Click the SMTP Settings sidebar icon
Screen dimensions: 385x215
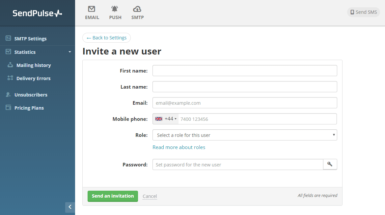click(x=9, y=38)
